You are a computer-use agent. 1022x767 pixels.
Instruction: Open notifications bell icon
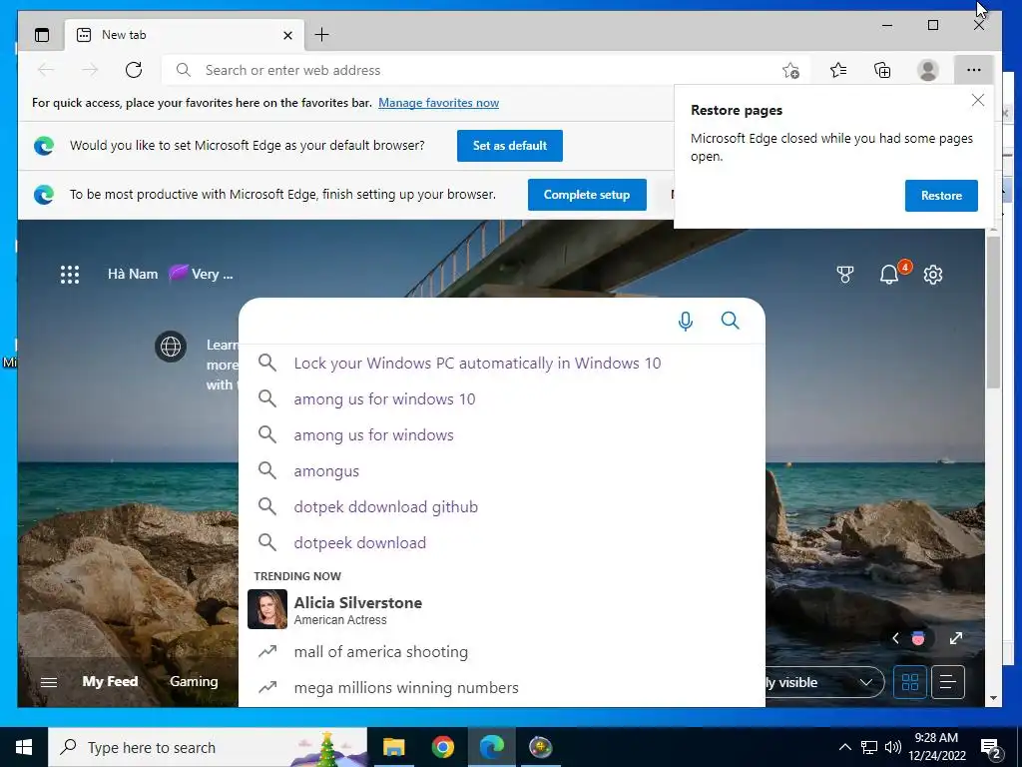[890, 274]
